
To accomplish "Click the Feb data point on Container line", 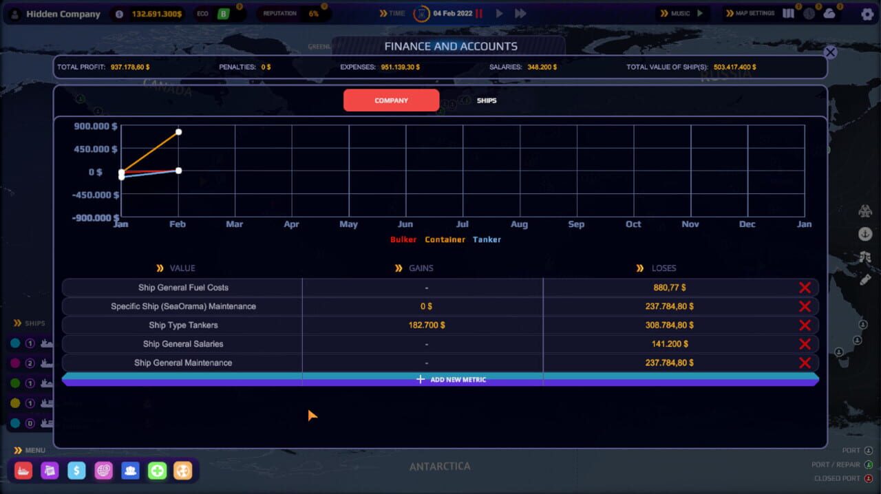I will (178, 131).
